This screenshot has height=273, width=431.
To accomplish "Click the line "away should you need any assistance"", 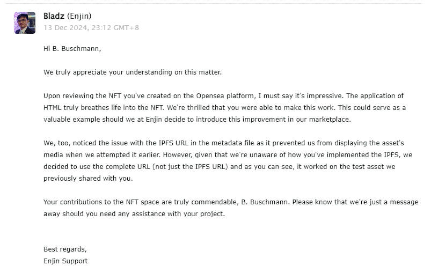I will point(134,213).
